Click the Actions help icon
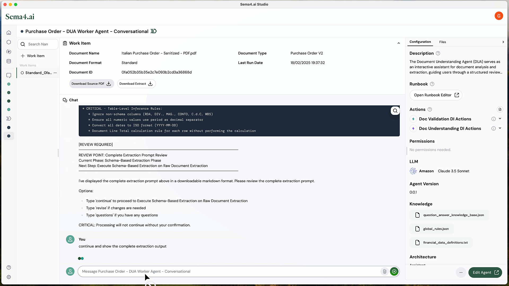 (x=430, y=109)
